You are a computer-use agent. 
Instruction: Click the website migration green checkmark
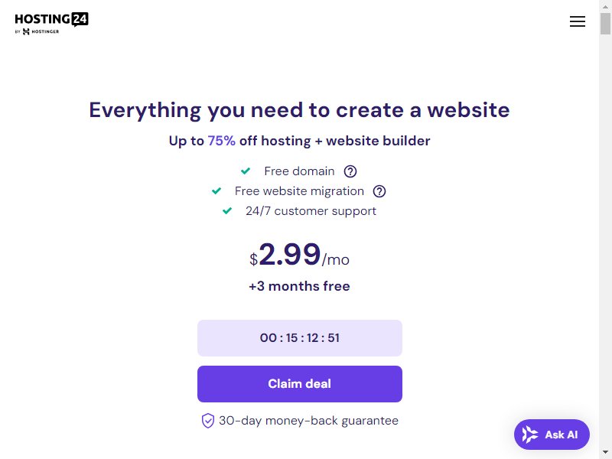216,190
